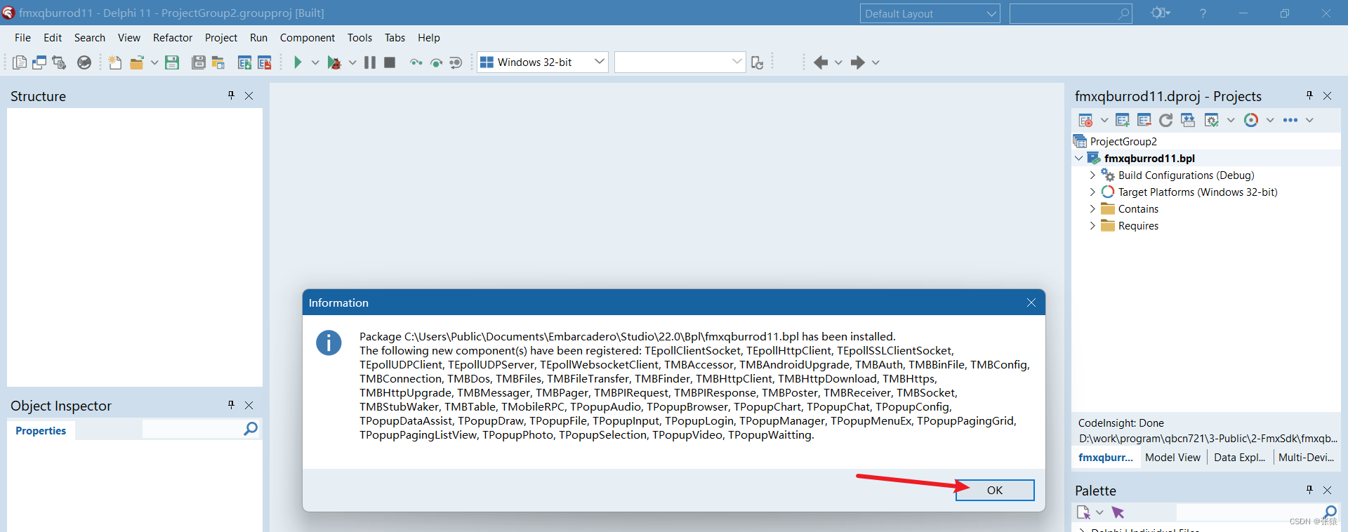The width and height of the screenshot is (1348, 532).
Task: Toggle pin on the Structure panel
Action: point(231,95)
